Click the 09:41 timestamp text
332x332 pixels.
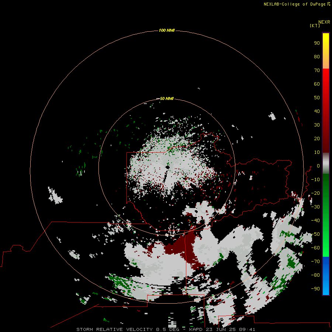[x=247, y=329]
